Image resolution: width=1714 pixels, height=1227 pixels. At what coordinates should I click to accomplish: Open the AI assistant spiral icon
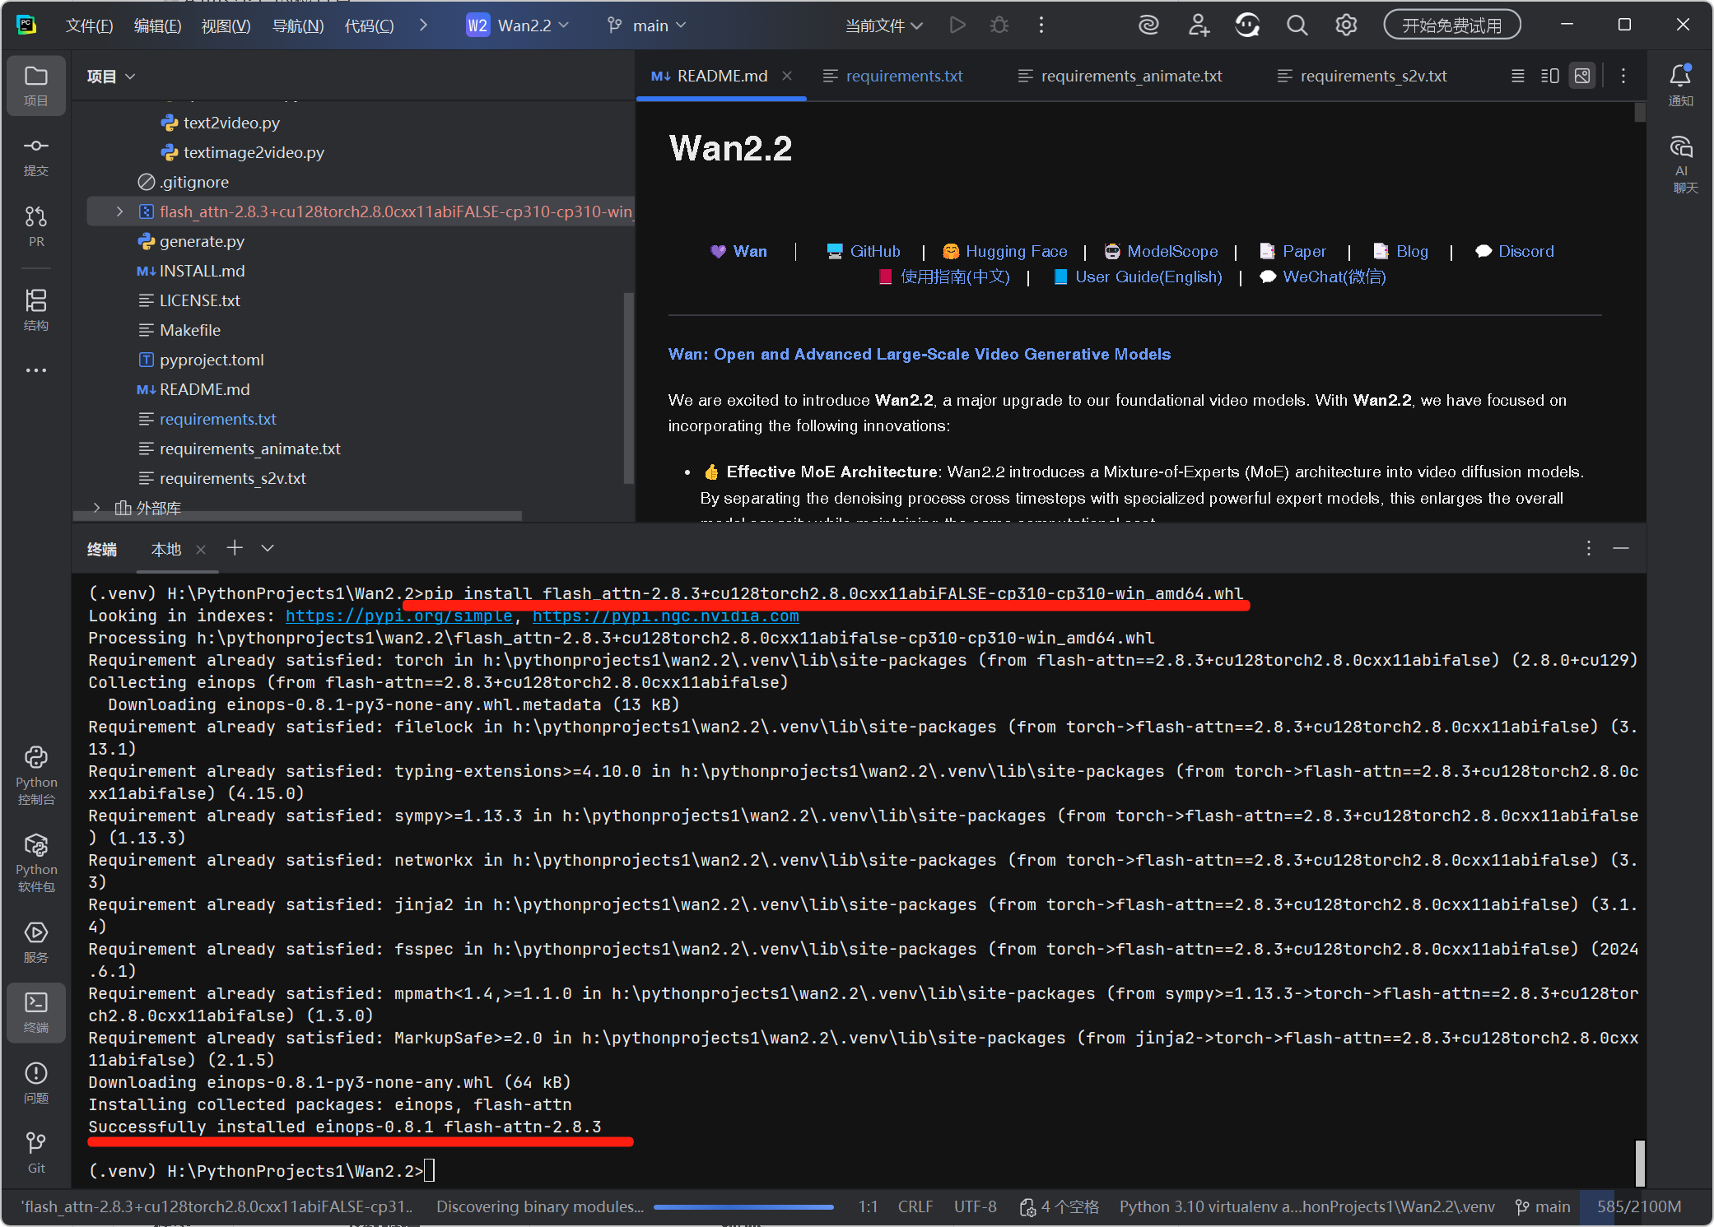point(1148,26)
